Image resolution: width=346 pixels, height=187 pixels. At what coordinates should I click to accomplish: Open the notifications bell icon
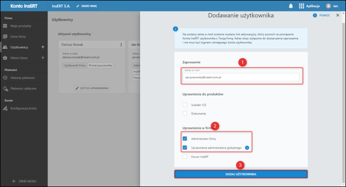tap(291, 6)
